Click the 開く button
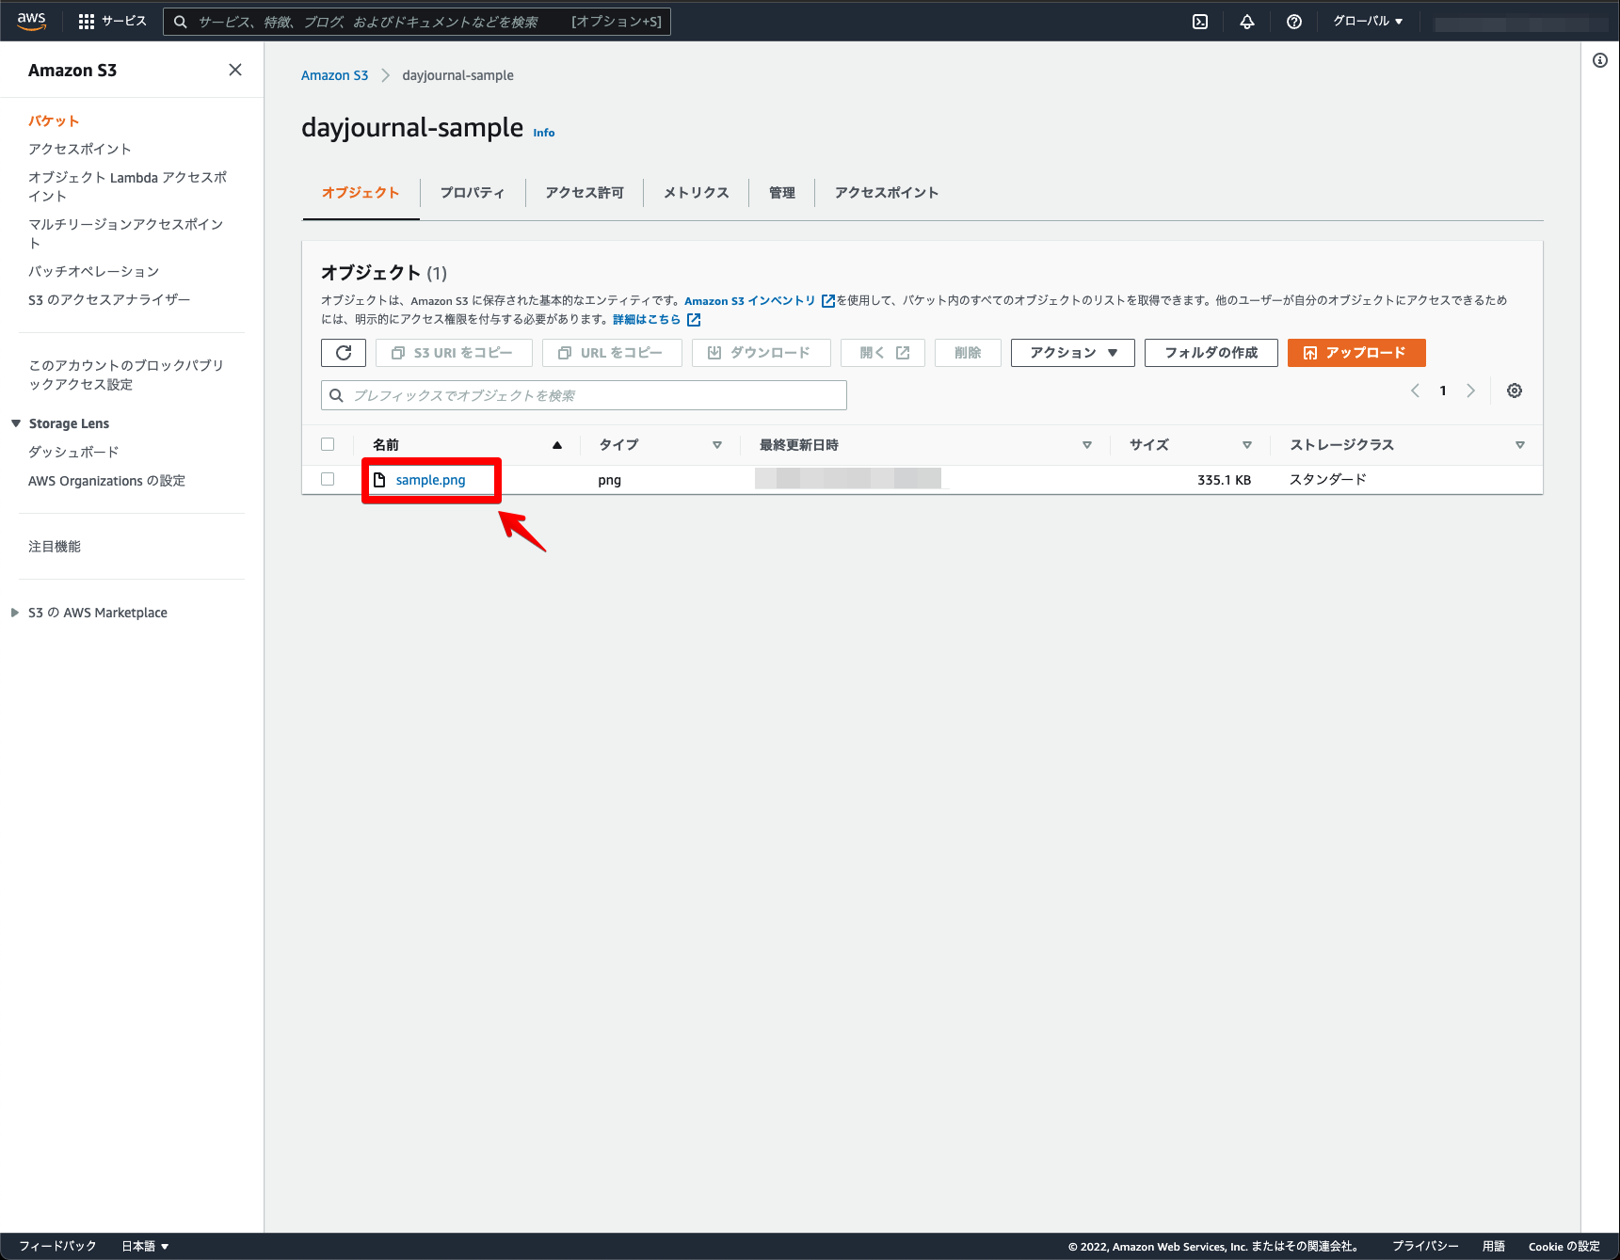 (883, 353)
